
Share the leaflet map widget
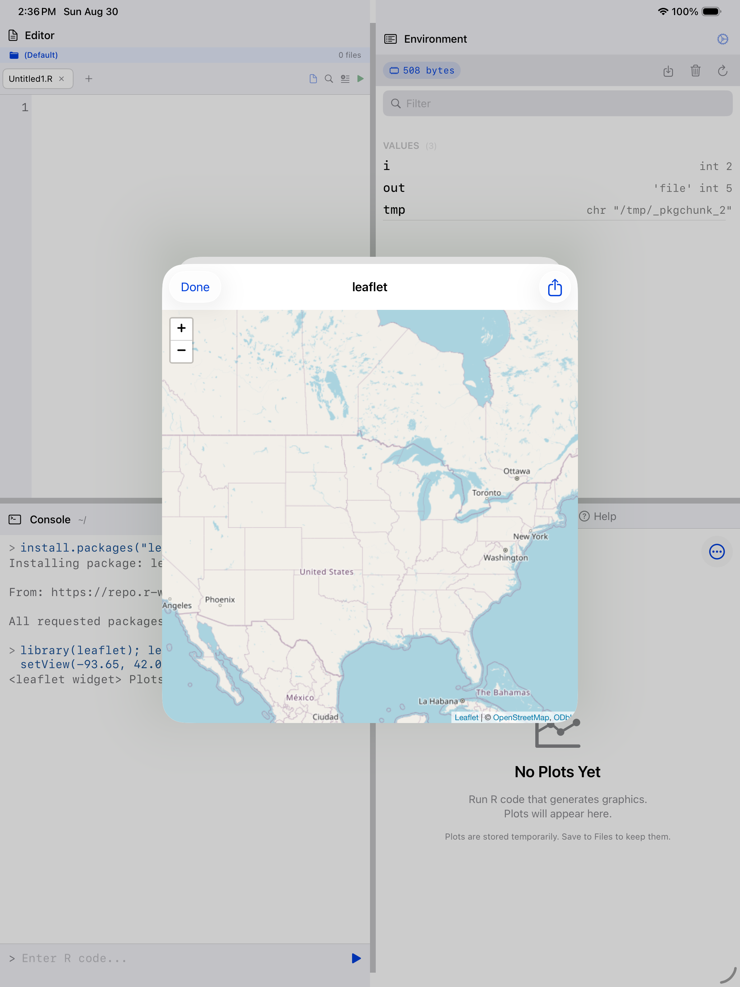click(x=554, y=287)
